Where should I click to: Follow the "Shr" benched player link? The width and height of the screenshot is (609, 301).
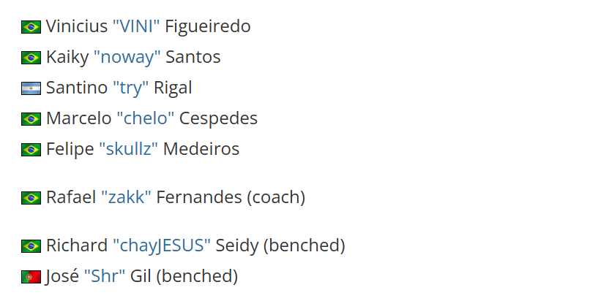click(105, 275)
